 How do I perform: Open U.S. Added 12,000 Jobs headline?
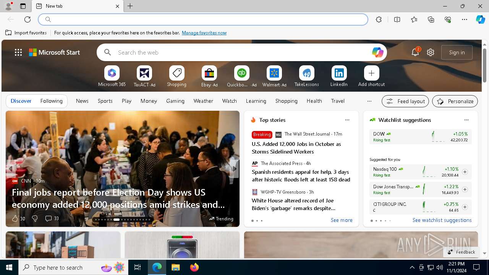(296, 148)
